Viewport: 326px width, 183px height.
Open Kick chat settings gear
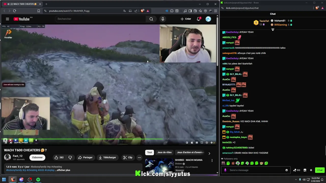(311, 170)
